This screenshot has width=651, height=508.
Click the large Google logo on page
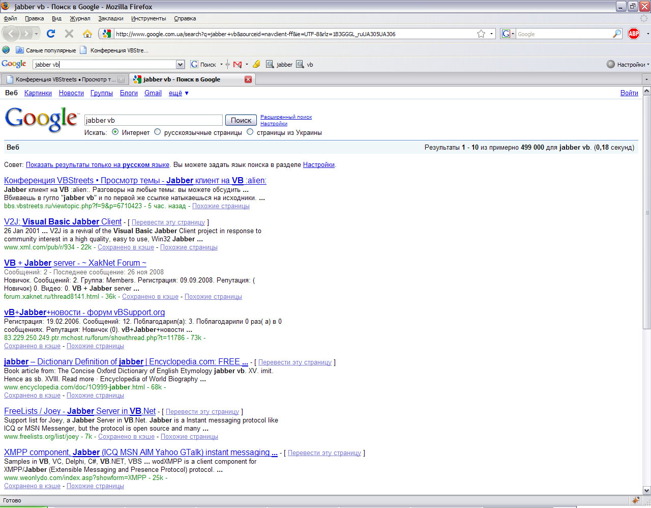(42, 120)
